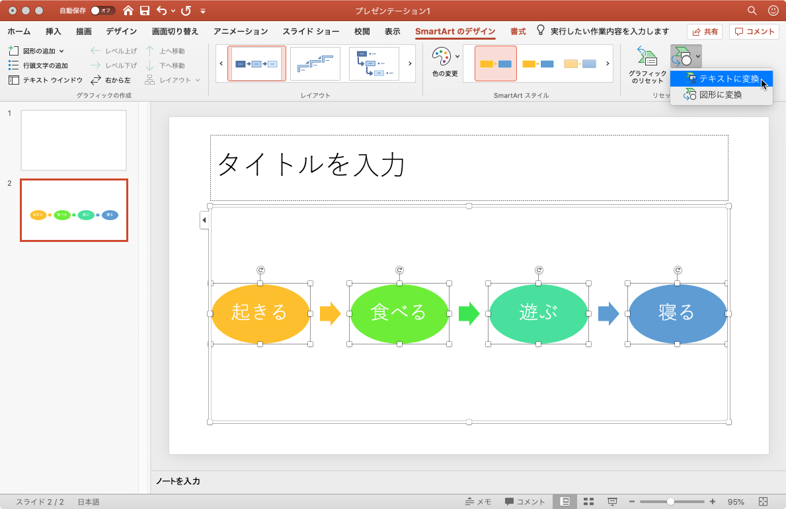Click the smiley feedback icon
This screenshot has width=786, height=509.
pyautogui.click(x=773, y=11)
